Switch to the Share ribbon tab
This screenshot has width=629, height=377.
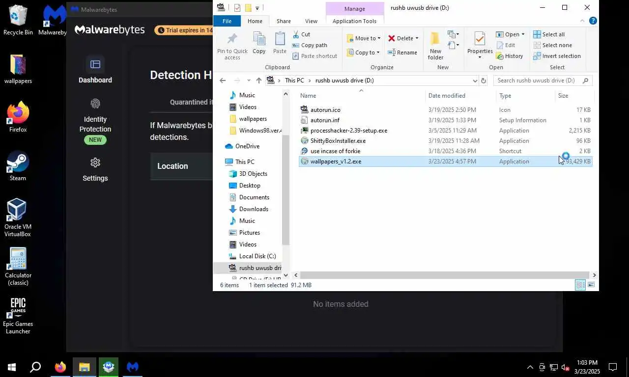(284, 21)
